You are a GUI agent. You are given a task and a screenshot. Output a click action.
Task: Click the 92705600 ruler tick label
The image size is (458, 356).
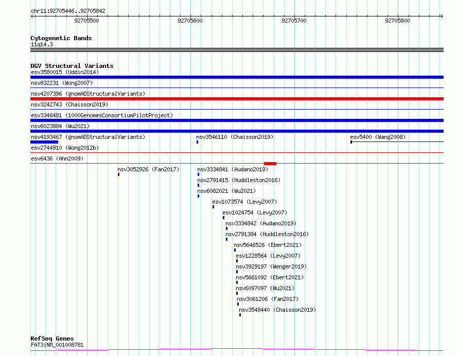click(190, 21)
